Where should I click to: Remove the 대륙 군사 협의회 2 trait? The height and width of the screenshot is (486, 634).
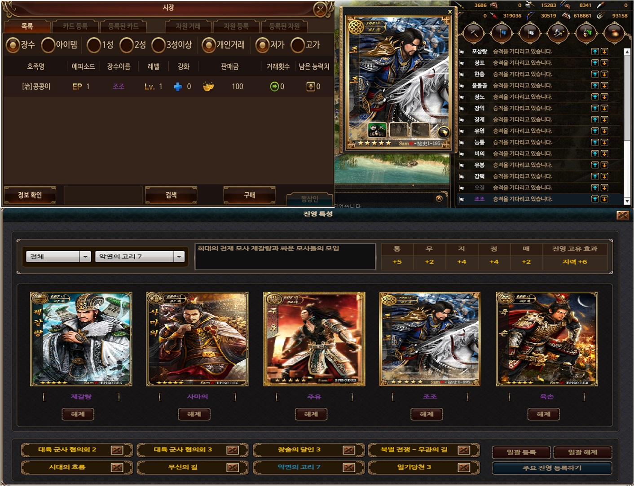pos(117,450)
